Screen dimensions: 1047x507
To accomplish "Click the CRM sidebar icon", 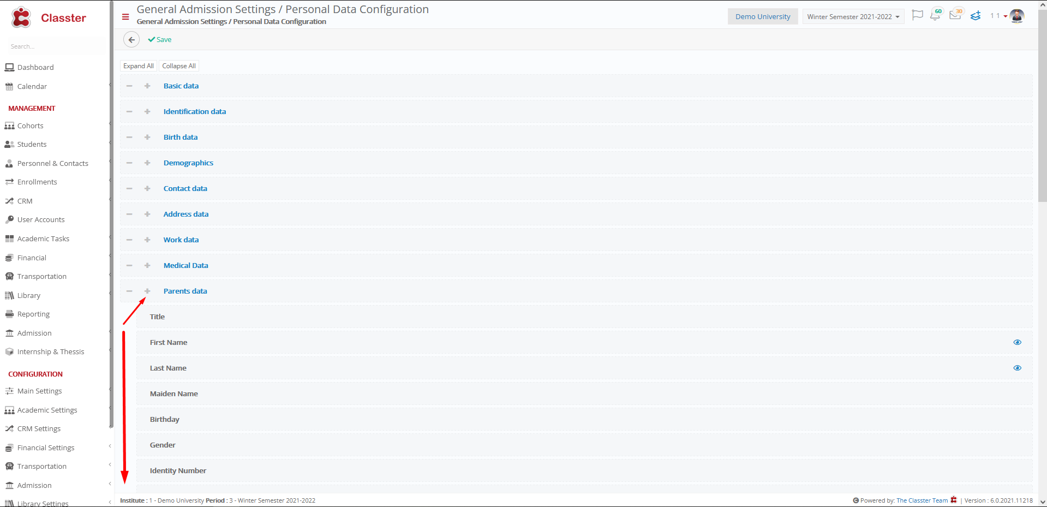I will 9,201.
